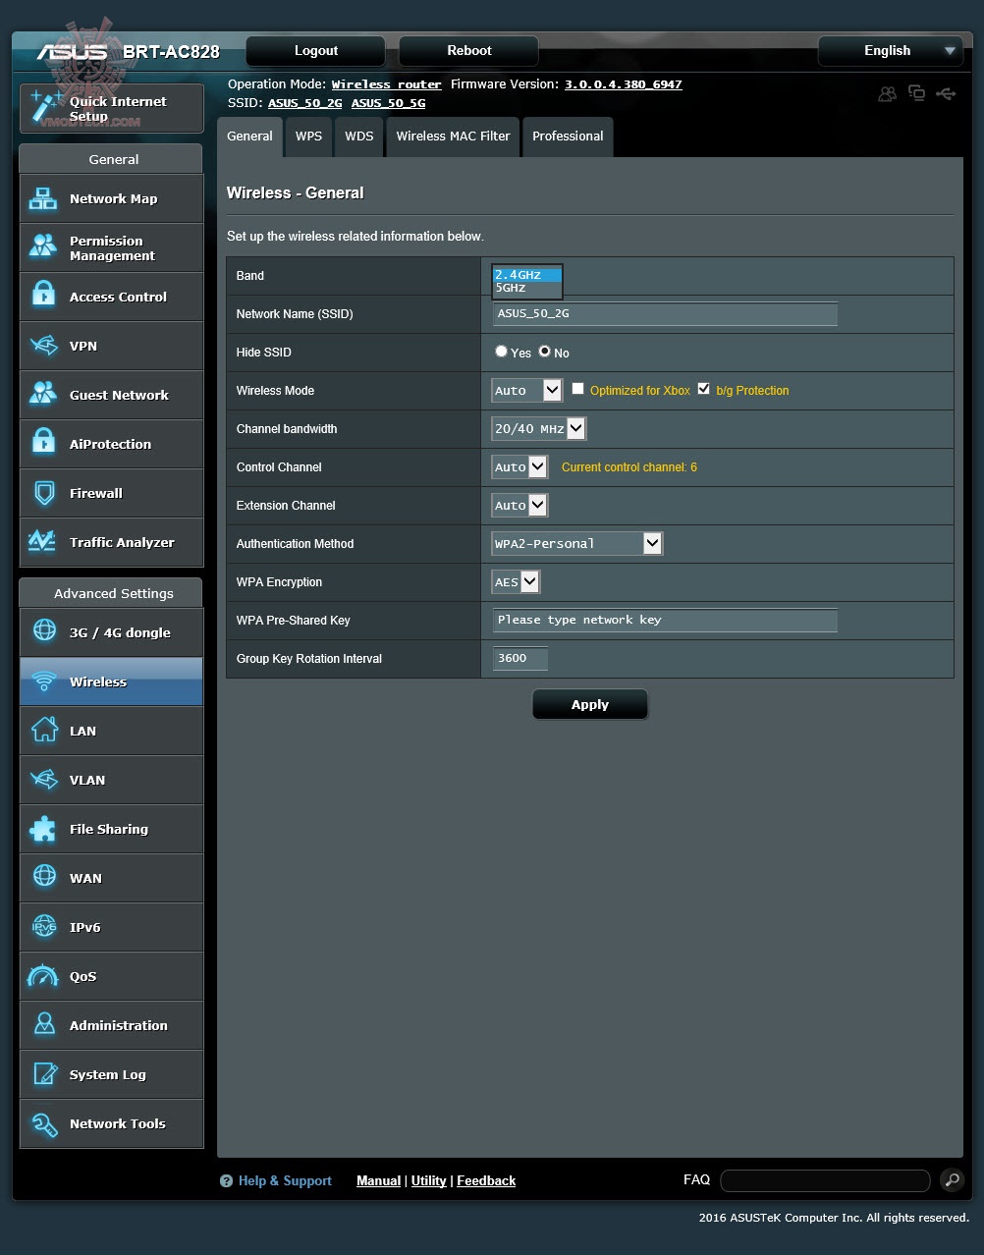Click the Quick Internet Setup wand icon

tap(45, 106)
